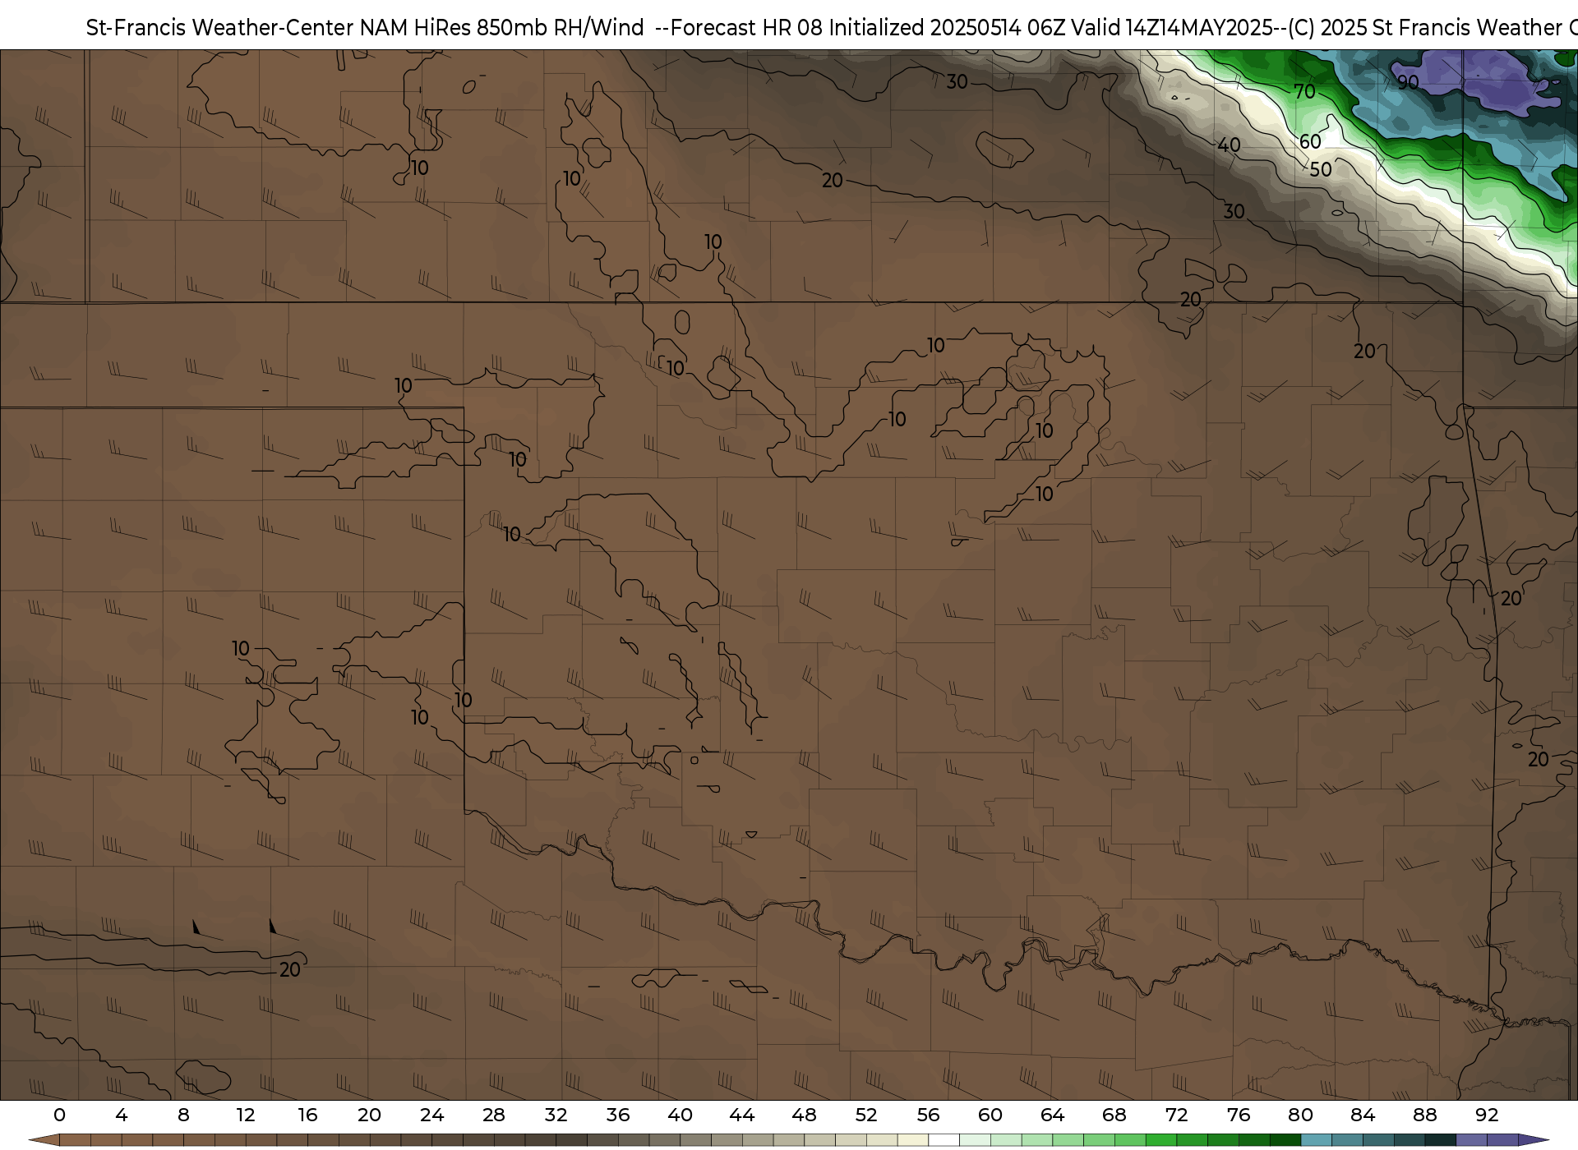Click colorbar tick label '72'
The image size is (1578, 1150).
point(1176,1115)
